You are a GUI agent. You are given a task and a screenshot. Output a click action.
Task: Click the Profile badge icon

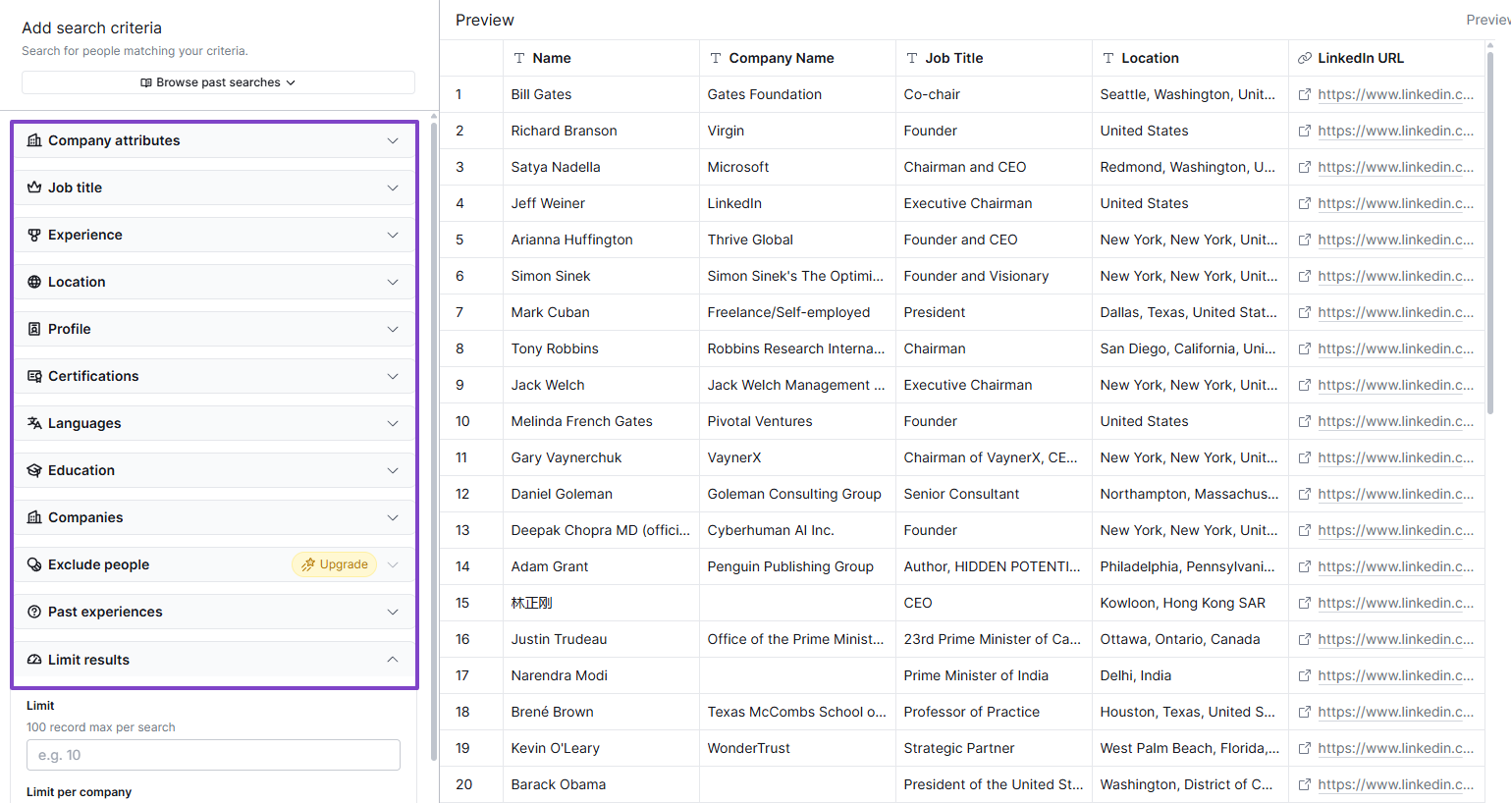[x=34, y=329]
